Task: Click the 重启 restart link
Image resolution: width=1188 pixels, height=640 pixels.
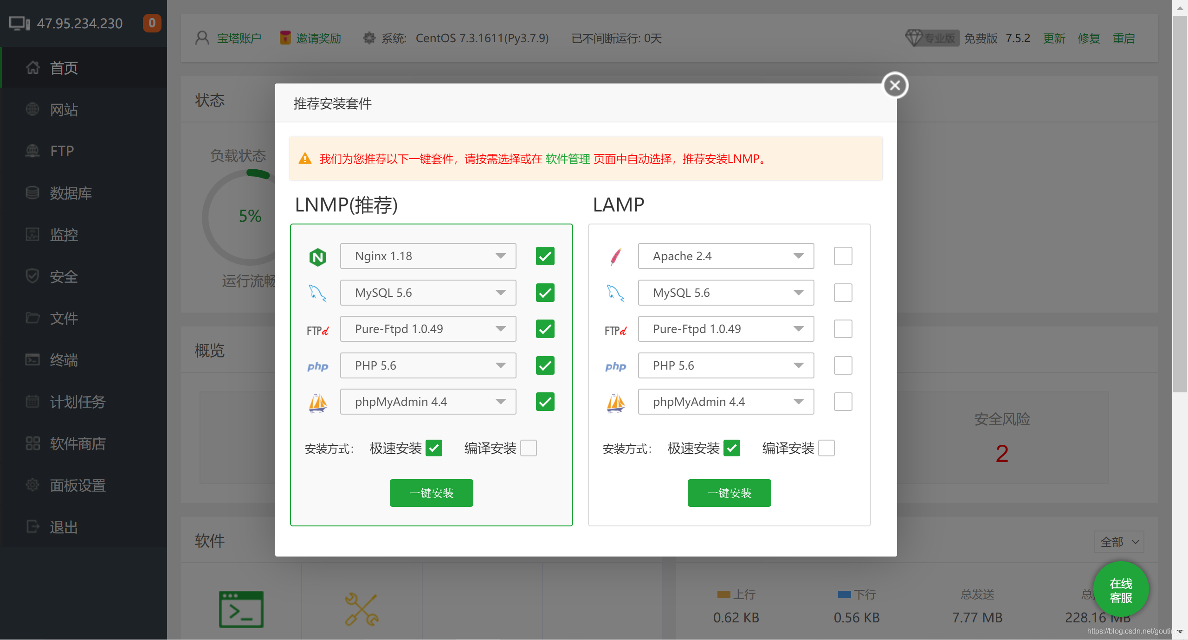Action: (1124, 38)
